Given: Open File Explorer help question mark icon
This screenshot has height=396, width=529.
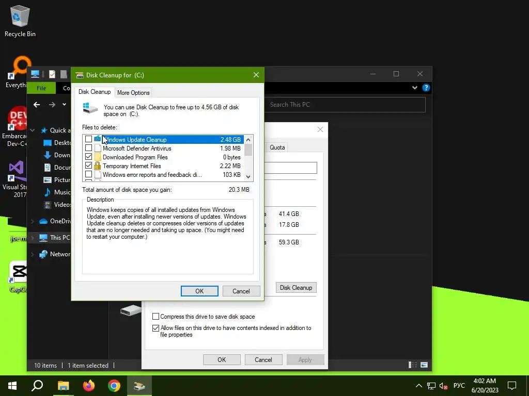Looking at the screenshot, I should tap(426, 88).
